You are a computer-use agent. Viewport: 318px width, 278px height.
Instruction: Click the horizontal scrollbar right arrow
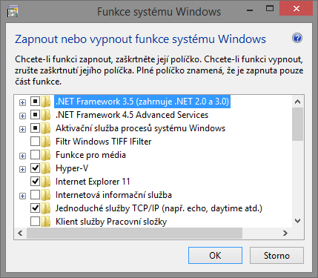click(x=285, y=233)
